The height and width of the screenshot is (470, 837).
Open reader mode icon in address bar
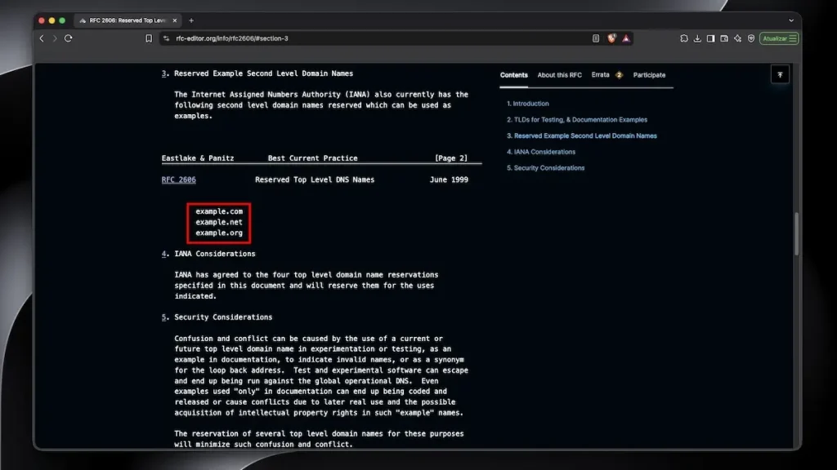(596, 38)
